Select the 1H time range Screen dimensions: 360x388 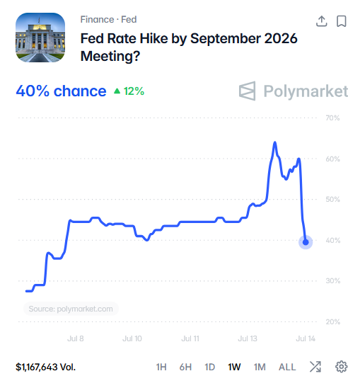161,367
